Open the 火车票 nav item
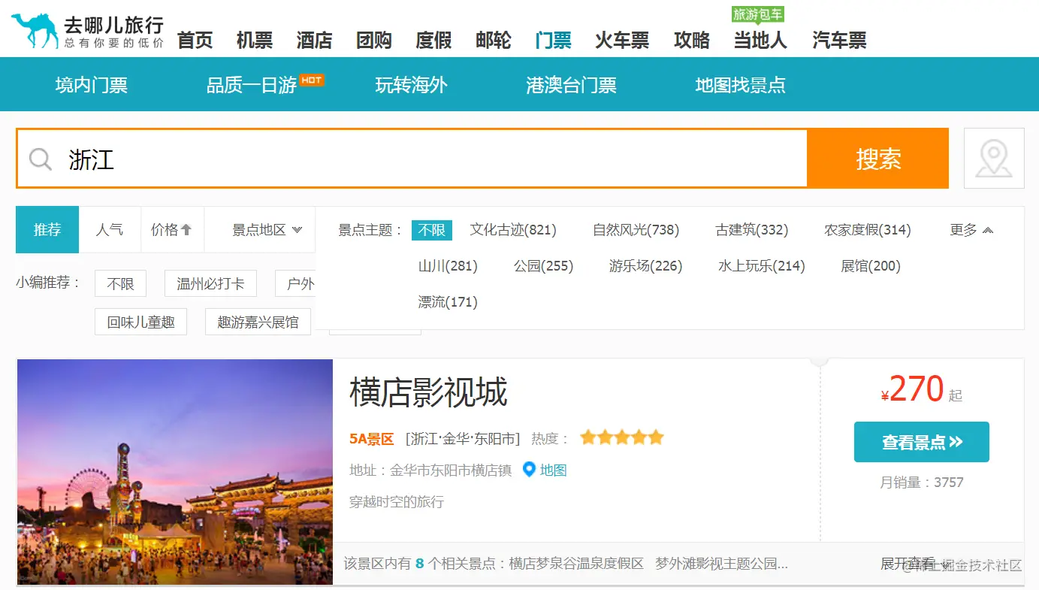 pyautogui.click(x=622, y=41)
